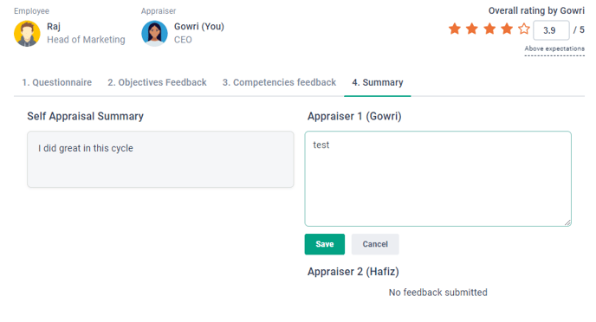596x322 pixels.
Task: Set rating with the second star
Action: click(472, 29)
